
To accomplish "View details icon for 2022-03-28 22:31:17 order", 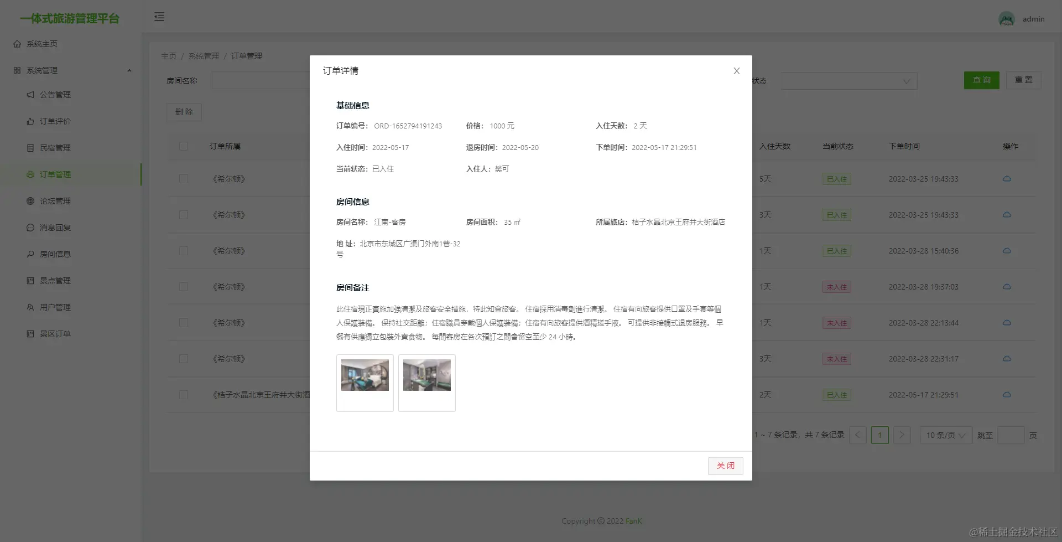I will [x=1007, y=359].
